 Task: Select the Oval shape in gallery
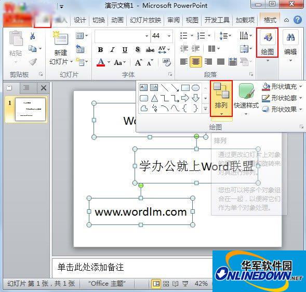[195, 88]
